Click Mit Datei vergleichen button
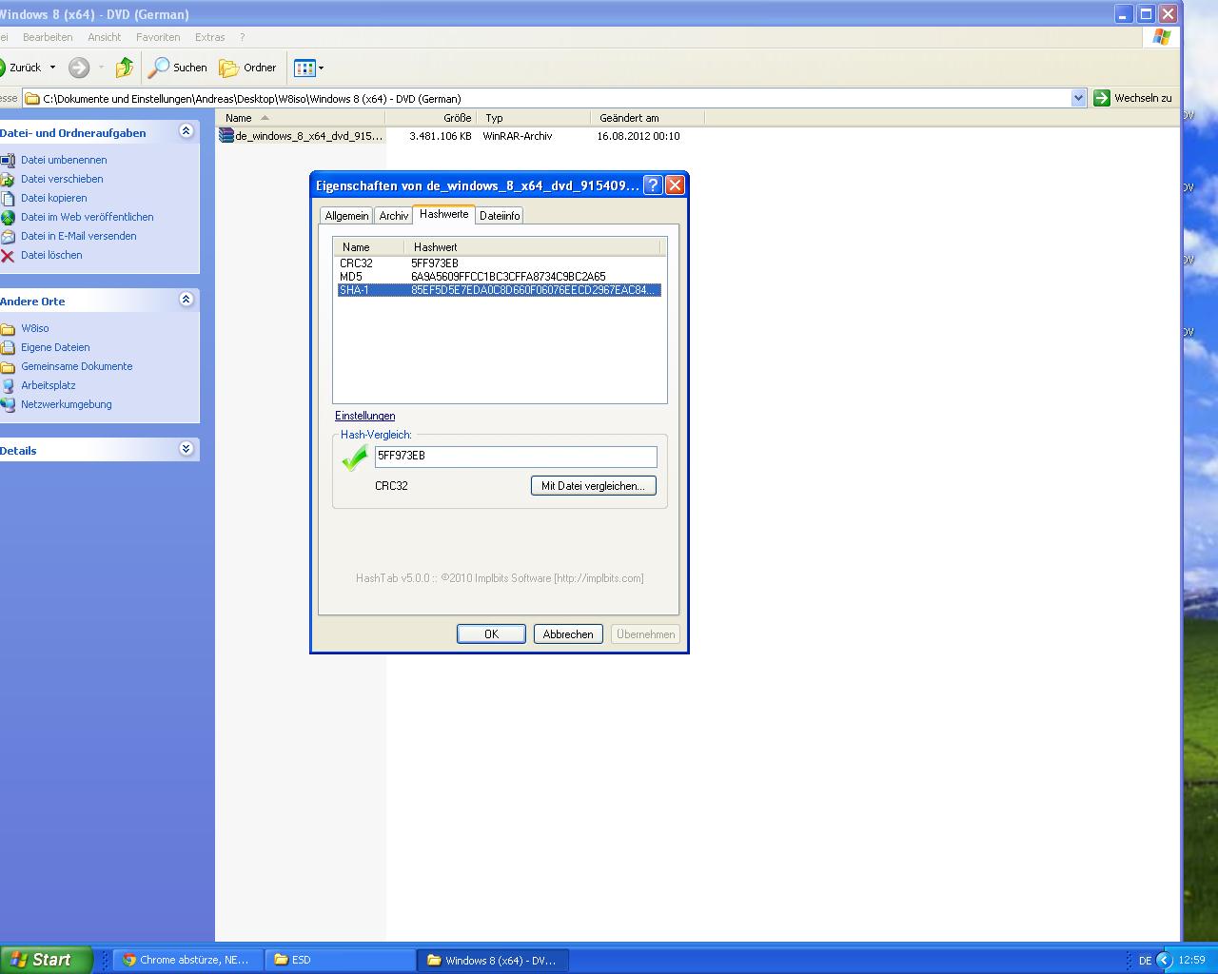This screenshot has height=974, width=1218. [593, 485]
